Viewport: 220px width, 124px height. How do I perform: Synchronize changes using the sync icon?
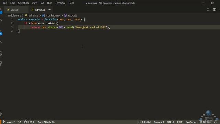point(20,122)
